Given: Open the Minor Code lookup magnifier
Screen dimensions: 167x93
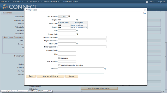Looking at the screenshot, I should [x=77, y=44].
